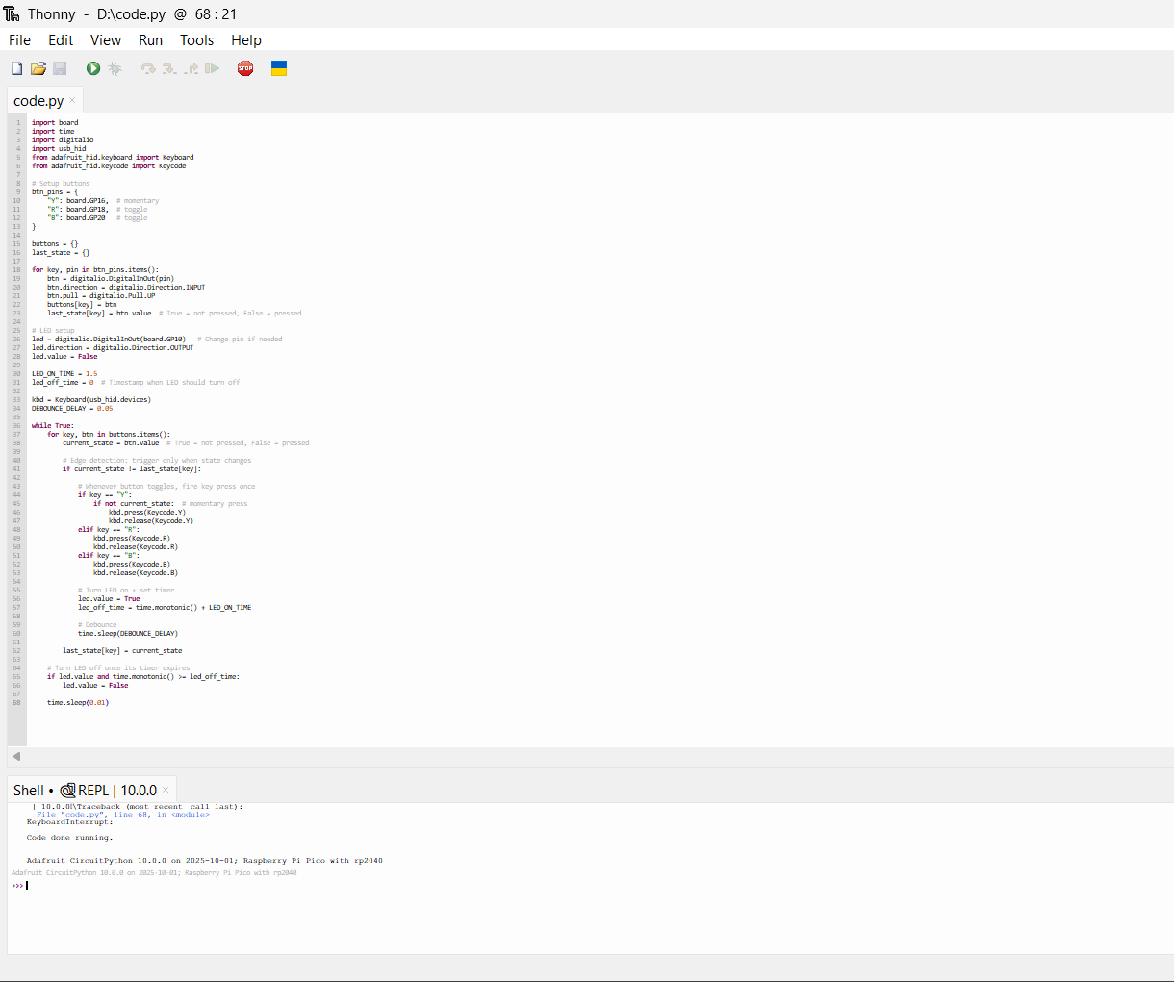This screenshot has width=1174, height=982.
Task: Click the Thonny icon in the title bar
Action: pyautogui.click(x=12, y=13)
